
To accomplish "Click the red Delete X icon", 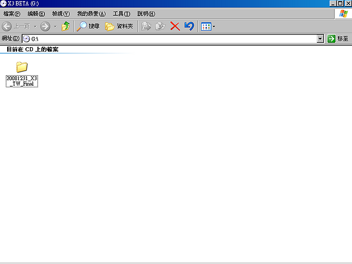I will tap(175, 26).
